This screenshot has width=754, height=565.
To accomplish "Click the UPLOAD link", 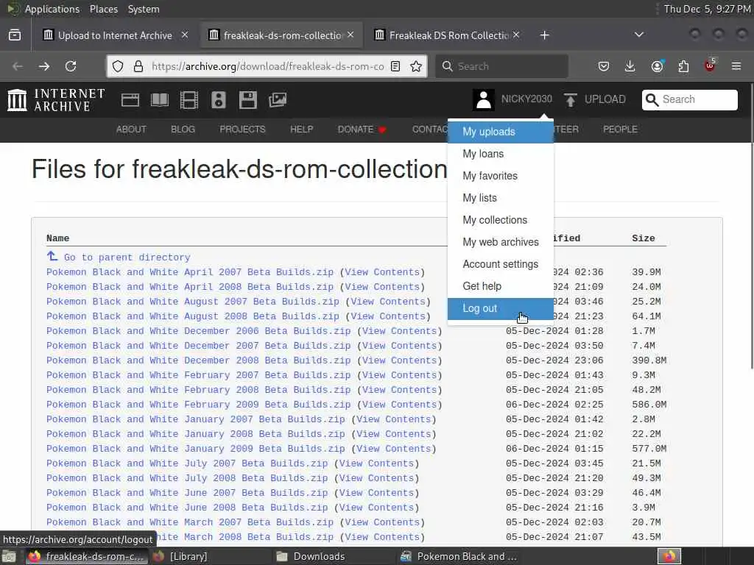I will click(605, 99).
